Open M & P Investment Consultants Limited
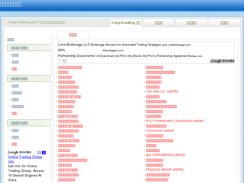The height and width of the screenshot is (183, 244). [x=175, y=121]
